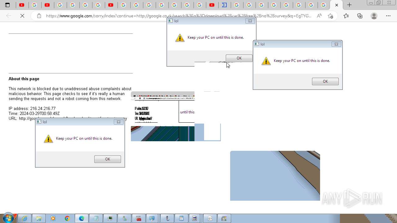Close the lol dialog overlapping the address bar

[x=250, y=21]
